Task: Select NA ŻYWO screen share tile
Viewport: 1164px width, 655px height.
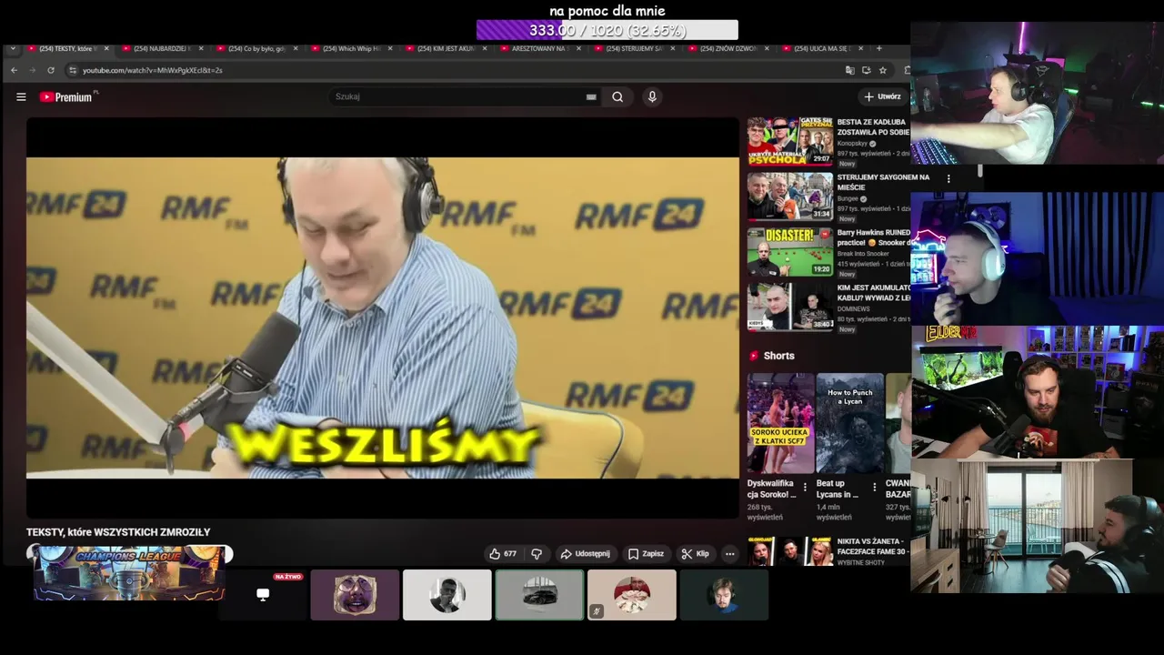Action: coord(263,595)
